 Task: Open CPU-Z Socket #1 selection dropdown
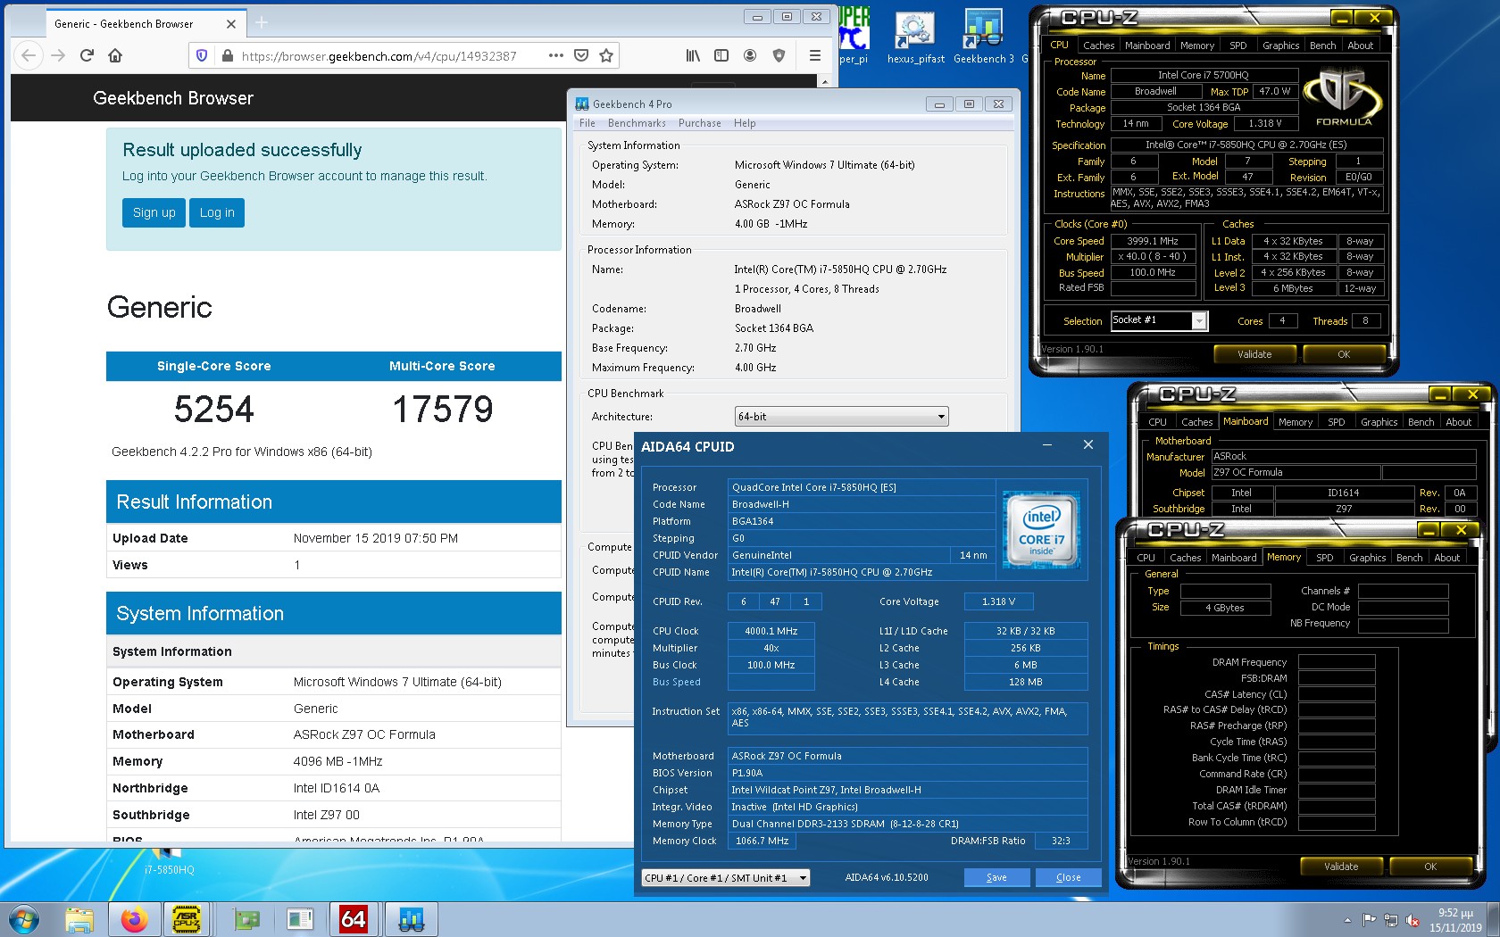click(x=1158, y=320)
